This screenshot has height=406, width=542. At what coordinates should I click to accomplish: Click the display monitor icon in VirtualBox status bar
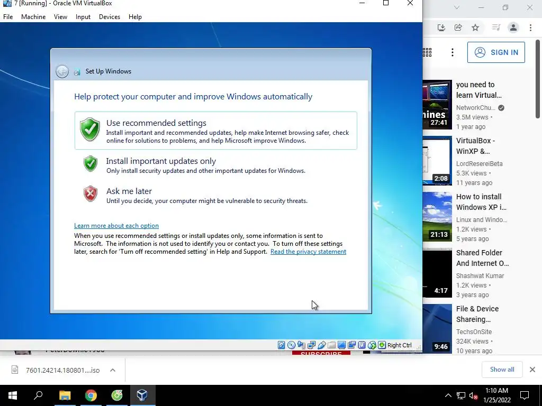tap(341, 345)
